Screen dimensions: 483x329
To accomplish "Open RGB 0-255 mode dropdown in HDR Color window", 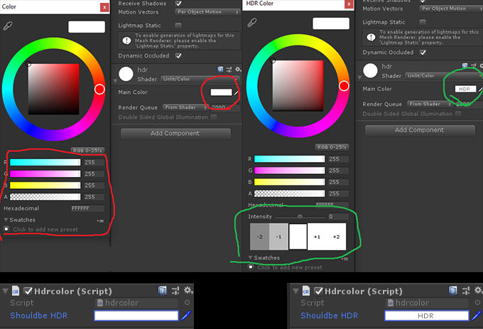I will [332, 147].
